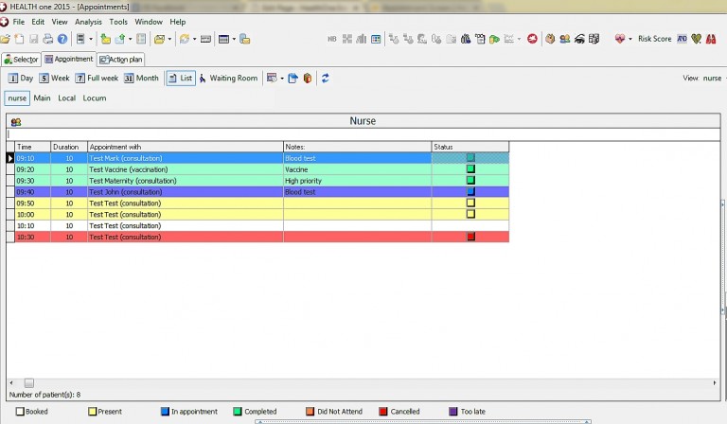Open dropdown arrow beside calendar icon

point(234,40)
